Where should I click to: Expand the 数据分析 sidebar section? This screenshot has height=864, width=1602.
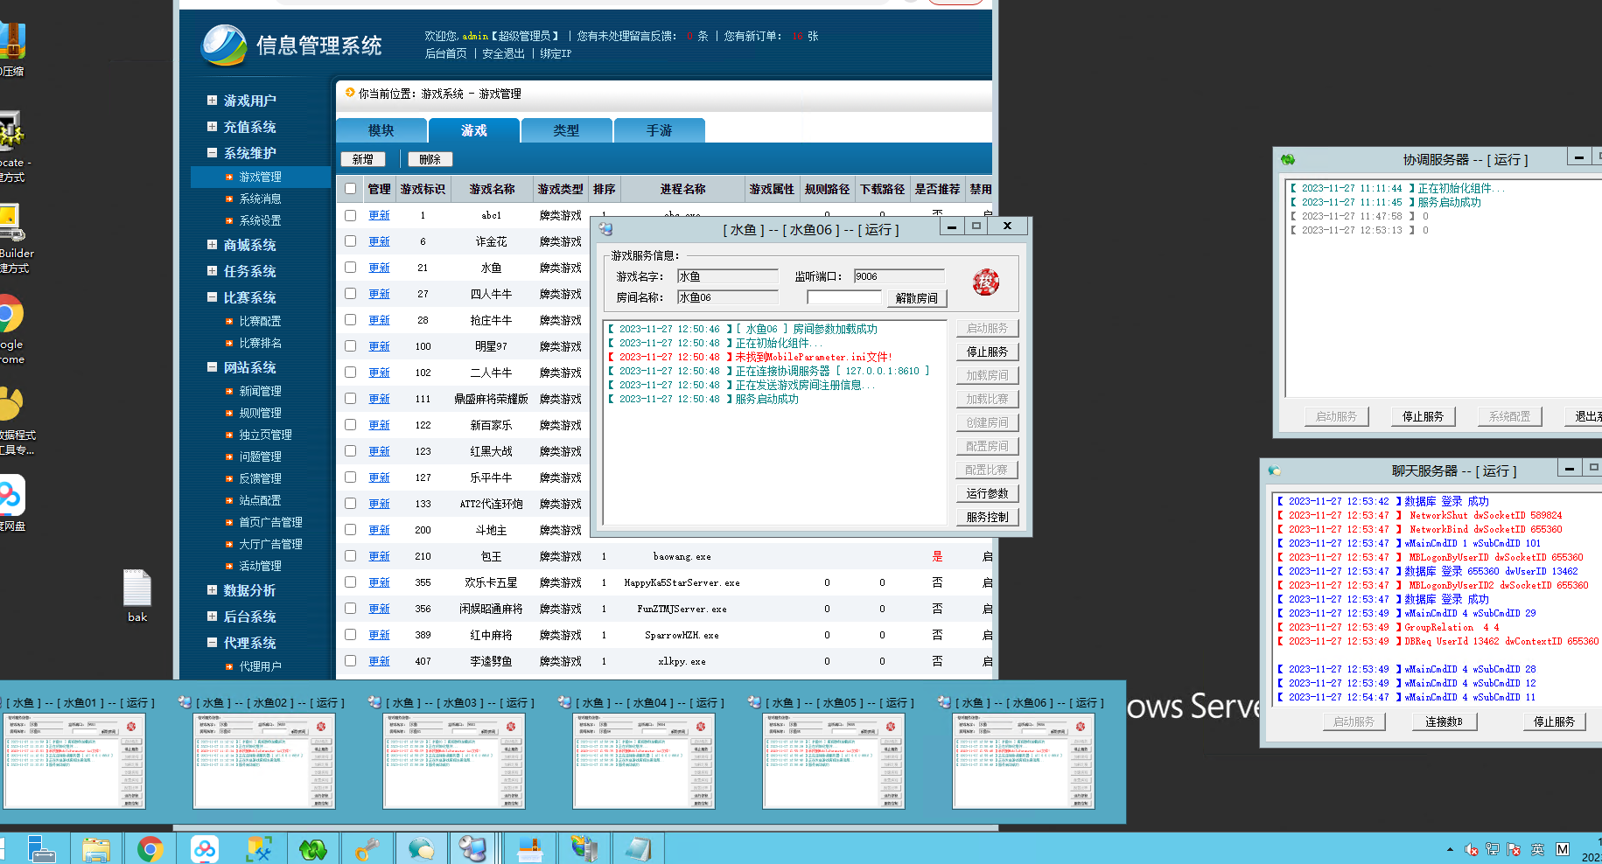coord(212,590)
